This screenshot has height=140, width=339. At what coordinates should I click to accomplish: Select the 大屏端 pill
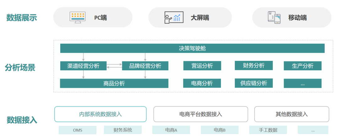[x=190, y=17]
